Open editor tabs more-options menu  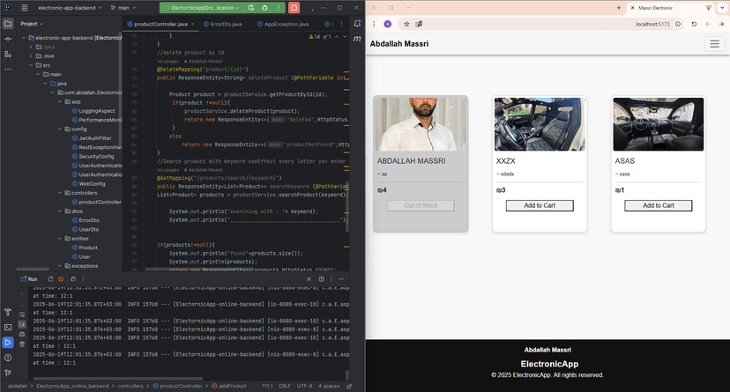coord(341,24)
